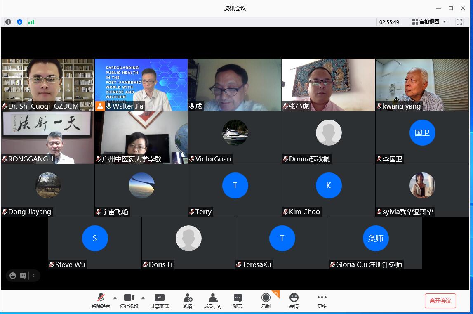
Task: Open the 聊天 chat panel
Action: (x=238, y=301)
